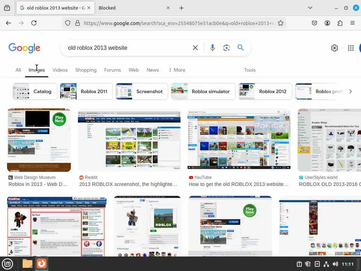List all tabs dropdown arrow
The image size is (361, 271).
pos(310,8)
